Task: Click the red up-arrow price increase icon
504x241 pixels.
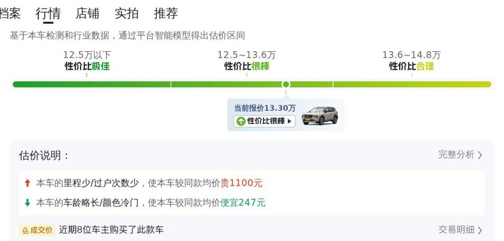Action: [x=27, y=183]
